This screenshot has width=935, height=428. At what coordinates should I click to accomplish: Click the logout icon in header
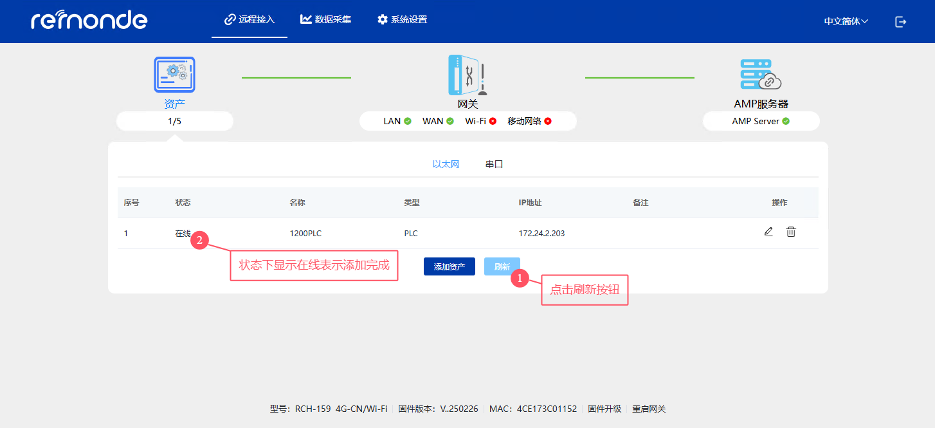tap(901, 22)
